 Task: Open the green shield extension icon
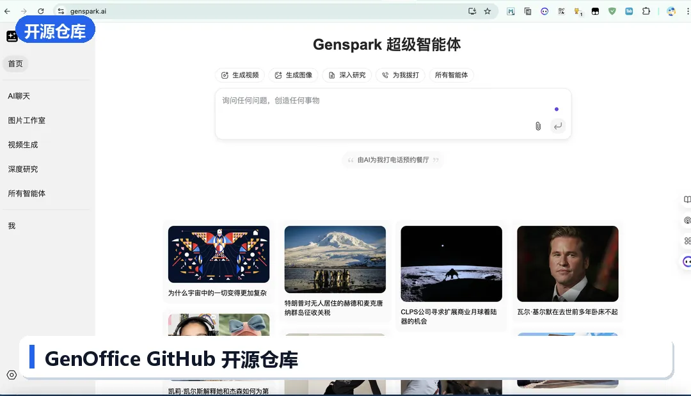(612, 12)
